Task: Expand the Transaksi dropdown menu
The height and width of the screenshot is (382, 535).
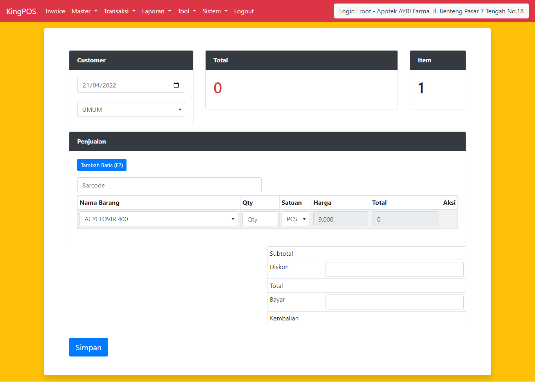Action: tap(119, 11)
